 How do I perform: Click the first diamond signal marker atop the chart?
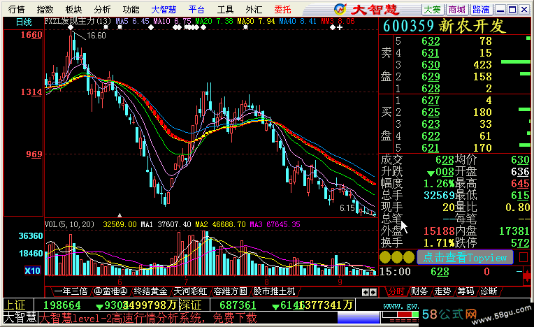point(71,27)
